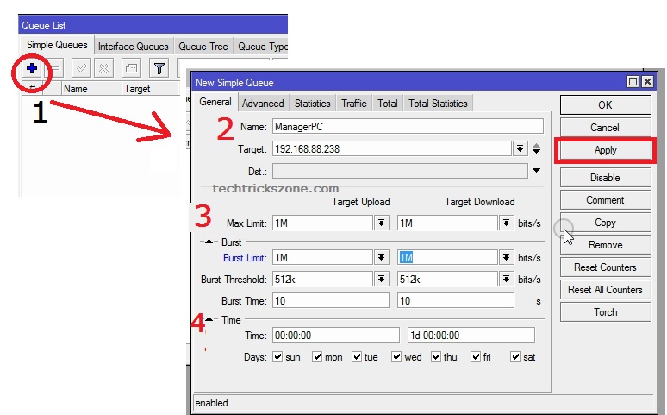Viewport: 667px width, 415px height.
Task: Maximize the New Simple Queue window
Action: tap(633, 82)
